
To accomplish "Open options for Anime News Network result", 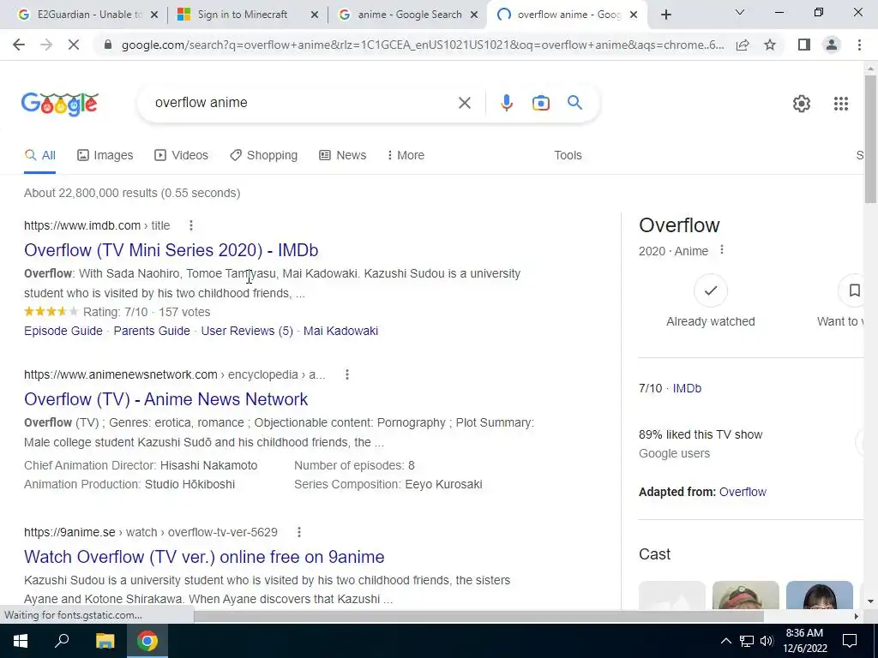I will point(347,374).
